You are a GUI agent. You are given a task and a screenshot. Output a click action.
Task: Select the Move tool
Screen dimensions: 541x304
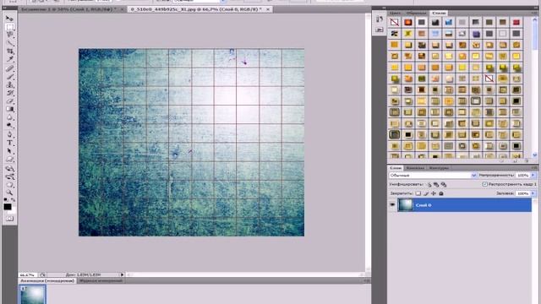pyautogui.click(x=9, y=19)
